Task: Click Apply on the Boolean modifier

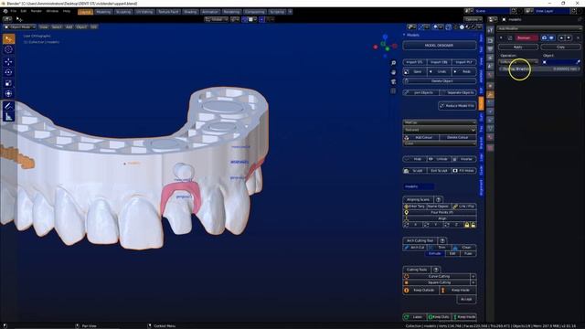Action: (x=518, y=47)
